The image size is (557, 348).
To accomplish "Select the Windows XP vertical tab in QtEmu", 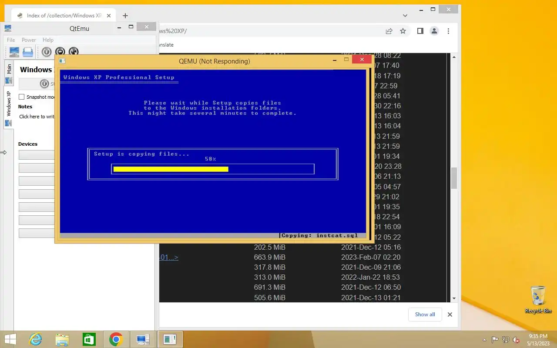I will pos(9,107).
